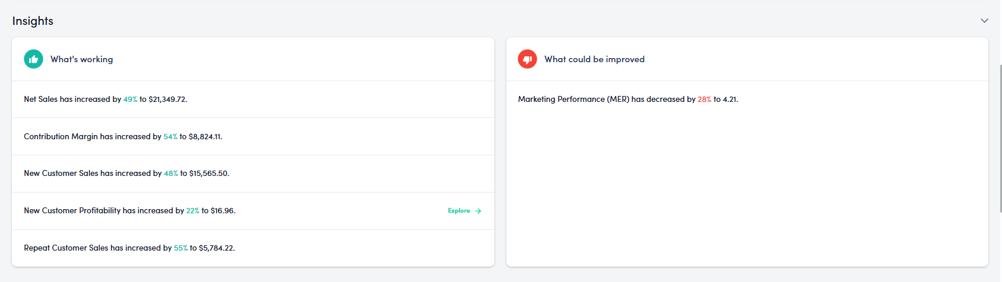Click the "What's working" card title
The image size is (1002, 282).
(81, 59)
